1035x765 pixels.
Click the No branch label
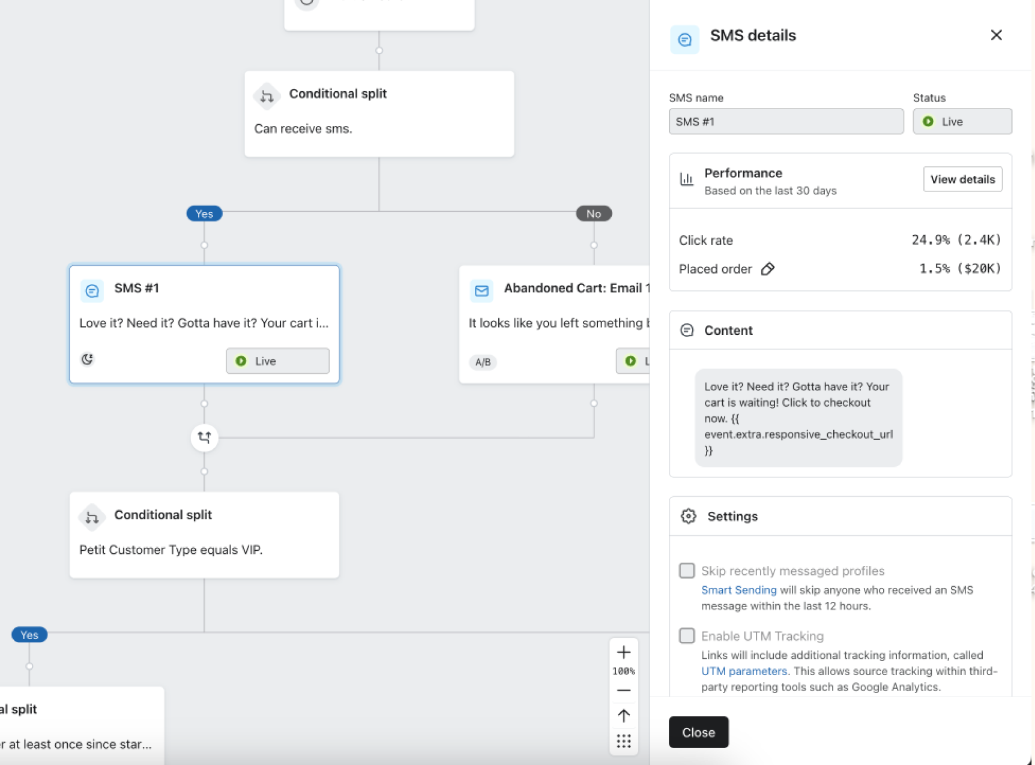tap(594, 214)
